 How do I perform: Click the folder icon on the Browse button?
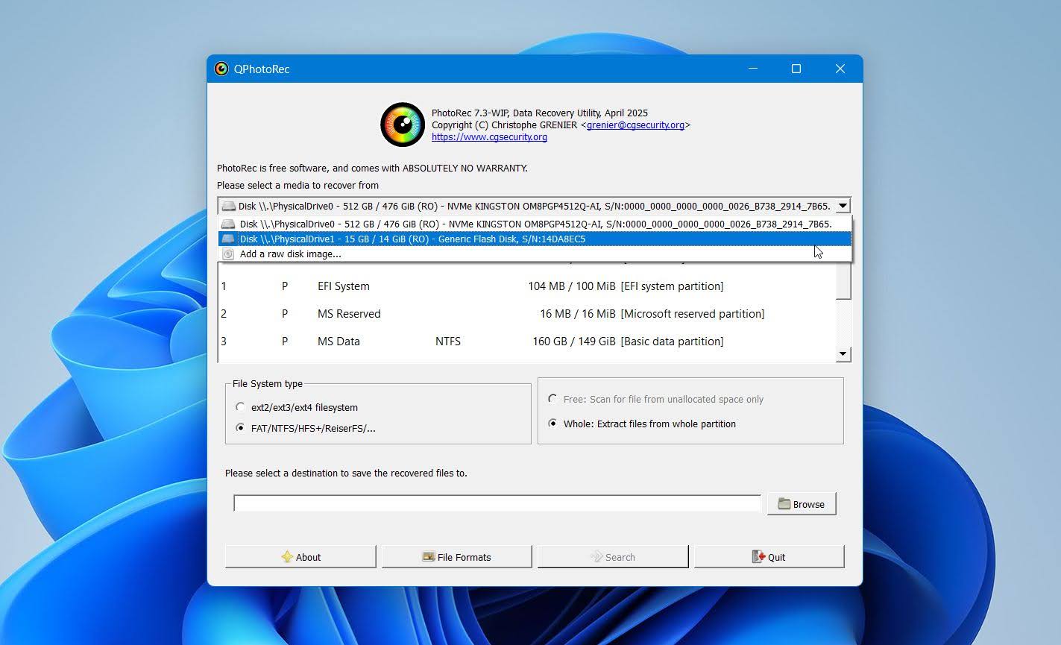(785, 503)
